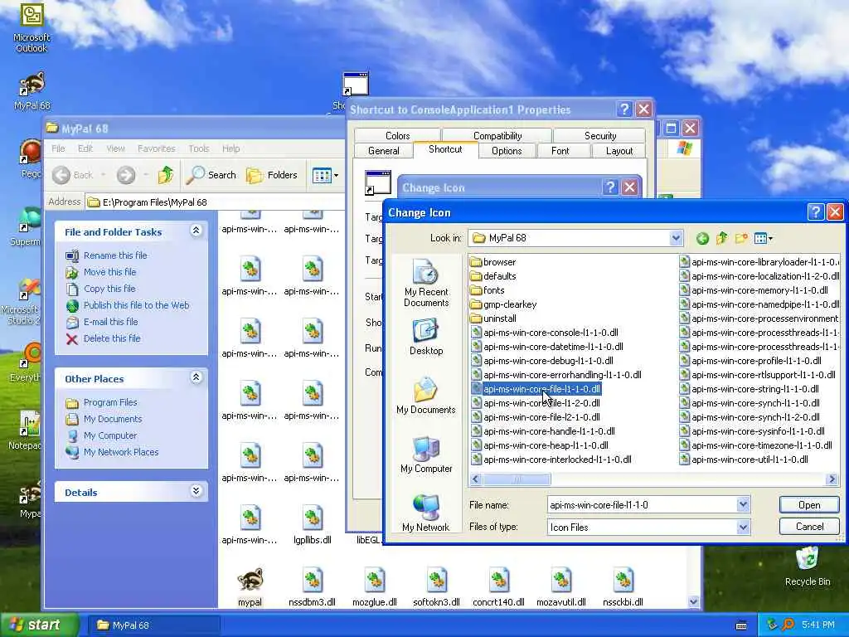Open My Network Places link
849x637 pixels.
[121, 452]
